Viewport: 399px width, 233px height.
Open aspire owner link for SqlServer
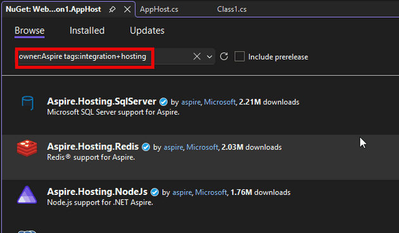191,102
